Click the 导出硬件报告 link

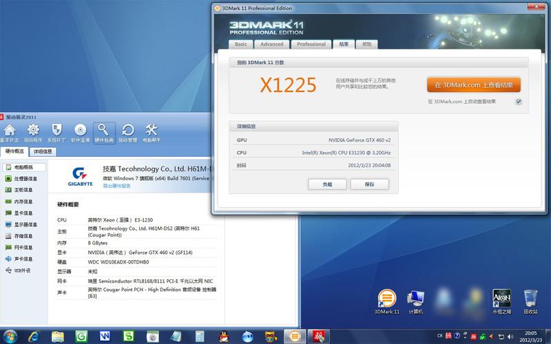pos(116,186)
